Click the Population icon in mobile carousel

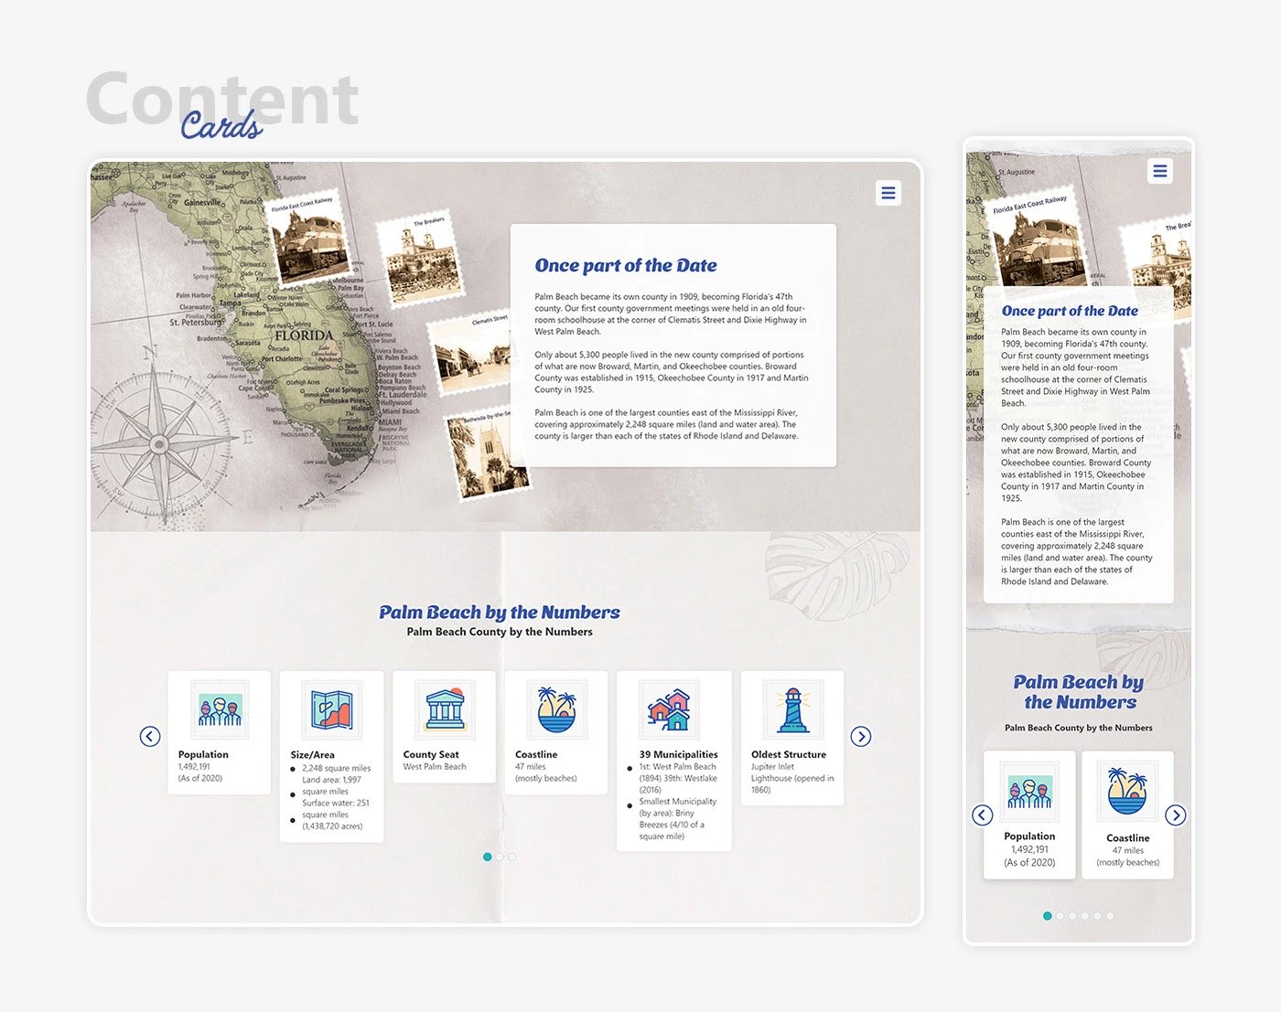coord(1029,792)
